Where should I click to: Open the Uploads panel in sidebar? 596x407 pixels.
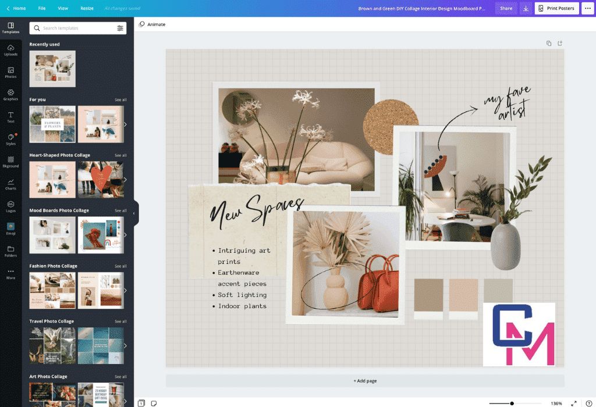pos(10,50)
